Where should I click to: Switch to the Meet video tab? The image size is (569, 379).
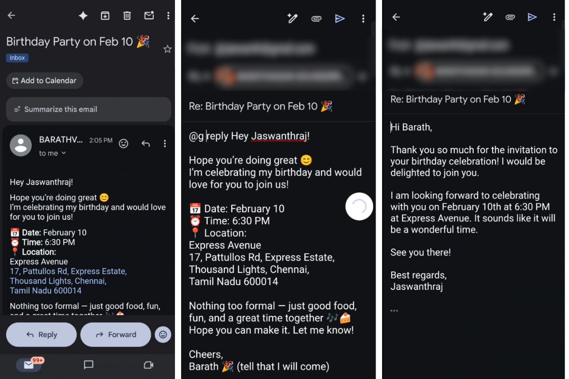(148, 365)
